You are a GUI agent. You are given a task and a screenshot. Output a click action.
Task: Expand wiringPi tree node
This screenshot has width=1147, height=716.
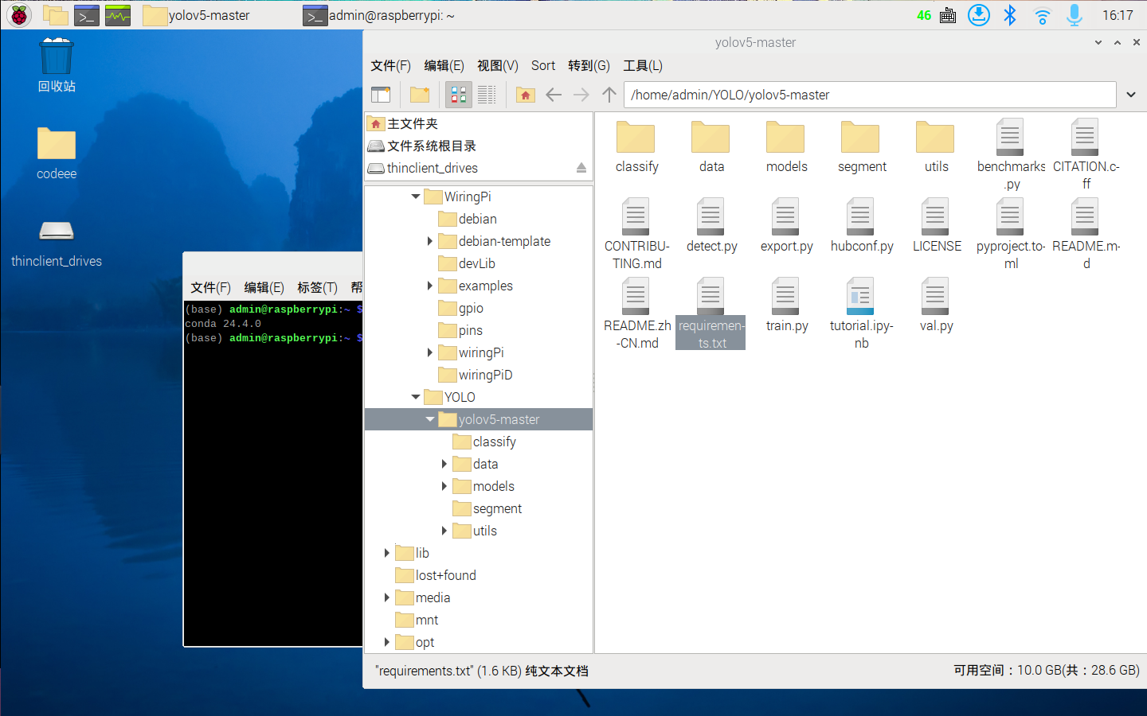pyautogui.click(x=430, y=352)
